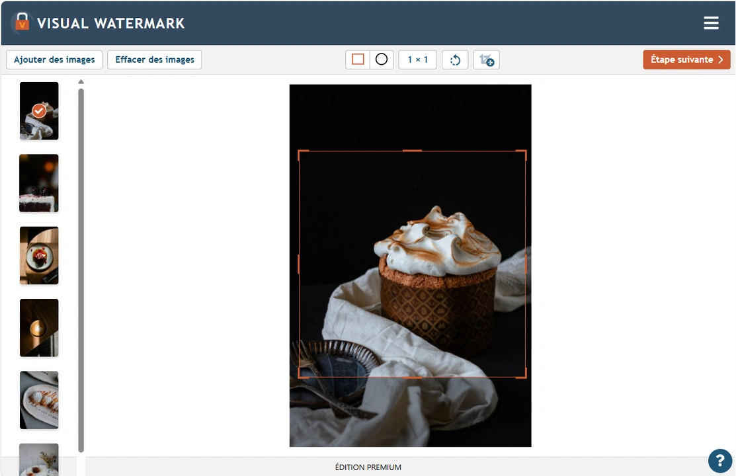This screenshot has width=736, height=476.
Task: Click the top-left crop corner handle
Action: coord(303,155)
